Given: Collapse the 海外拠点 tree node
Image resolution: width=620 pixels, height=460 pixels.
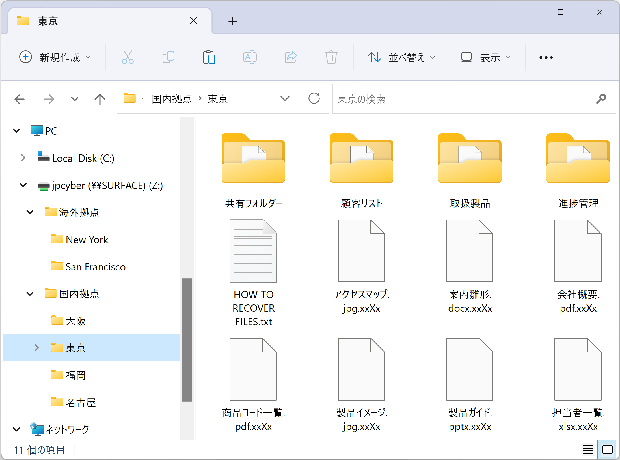Looking at the screenshot, I should 29,212.
